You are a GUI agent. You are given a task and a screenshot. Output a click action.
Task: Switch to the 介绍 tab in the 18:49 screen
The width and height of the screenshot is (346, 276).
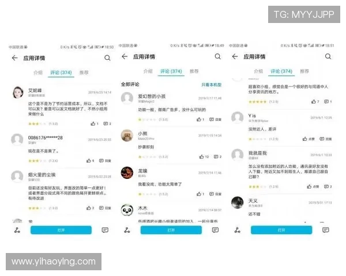[148, 71]
